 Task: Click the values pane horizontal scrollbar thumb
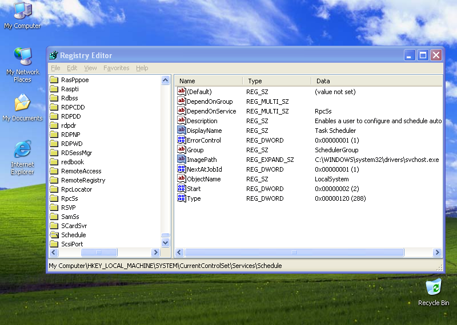294,252
